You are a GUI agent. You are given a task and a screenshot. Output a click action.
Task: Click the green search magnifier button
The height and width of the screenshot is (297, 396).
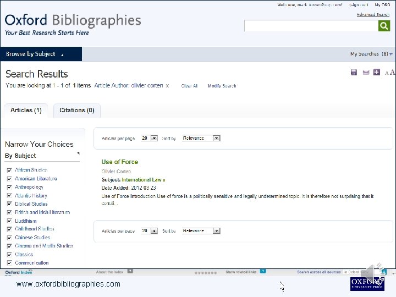(x=384, y=26)
